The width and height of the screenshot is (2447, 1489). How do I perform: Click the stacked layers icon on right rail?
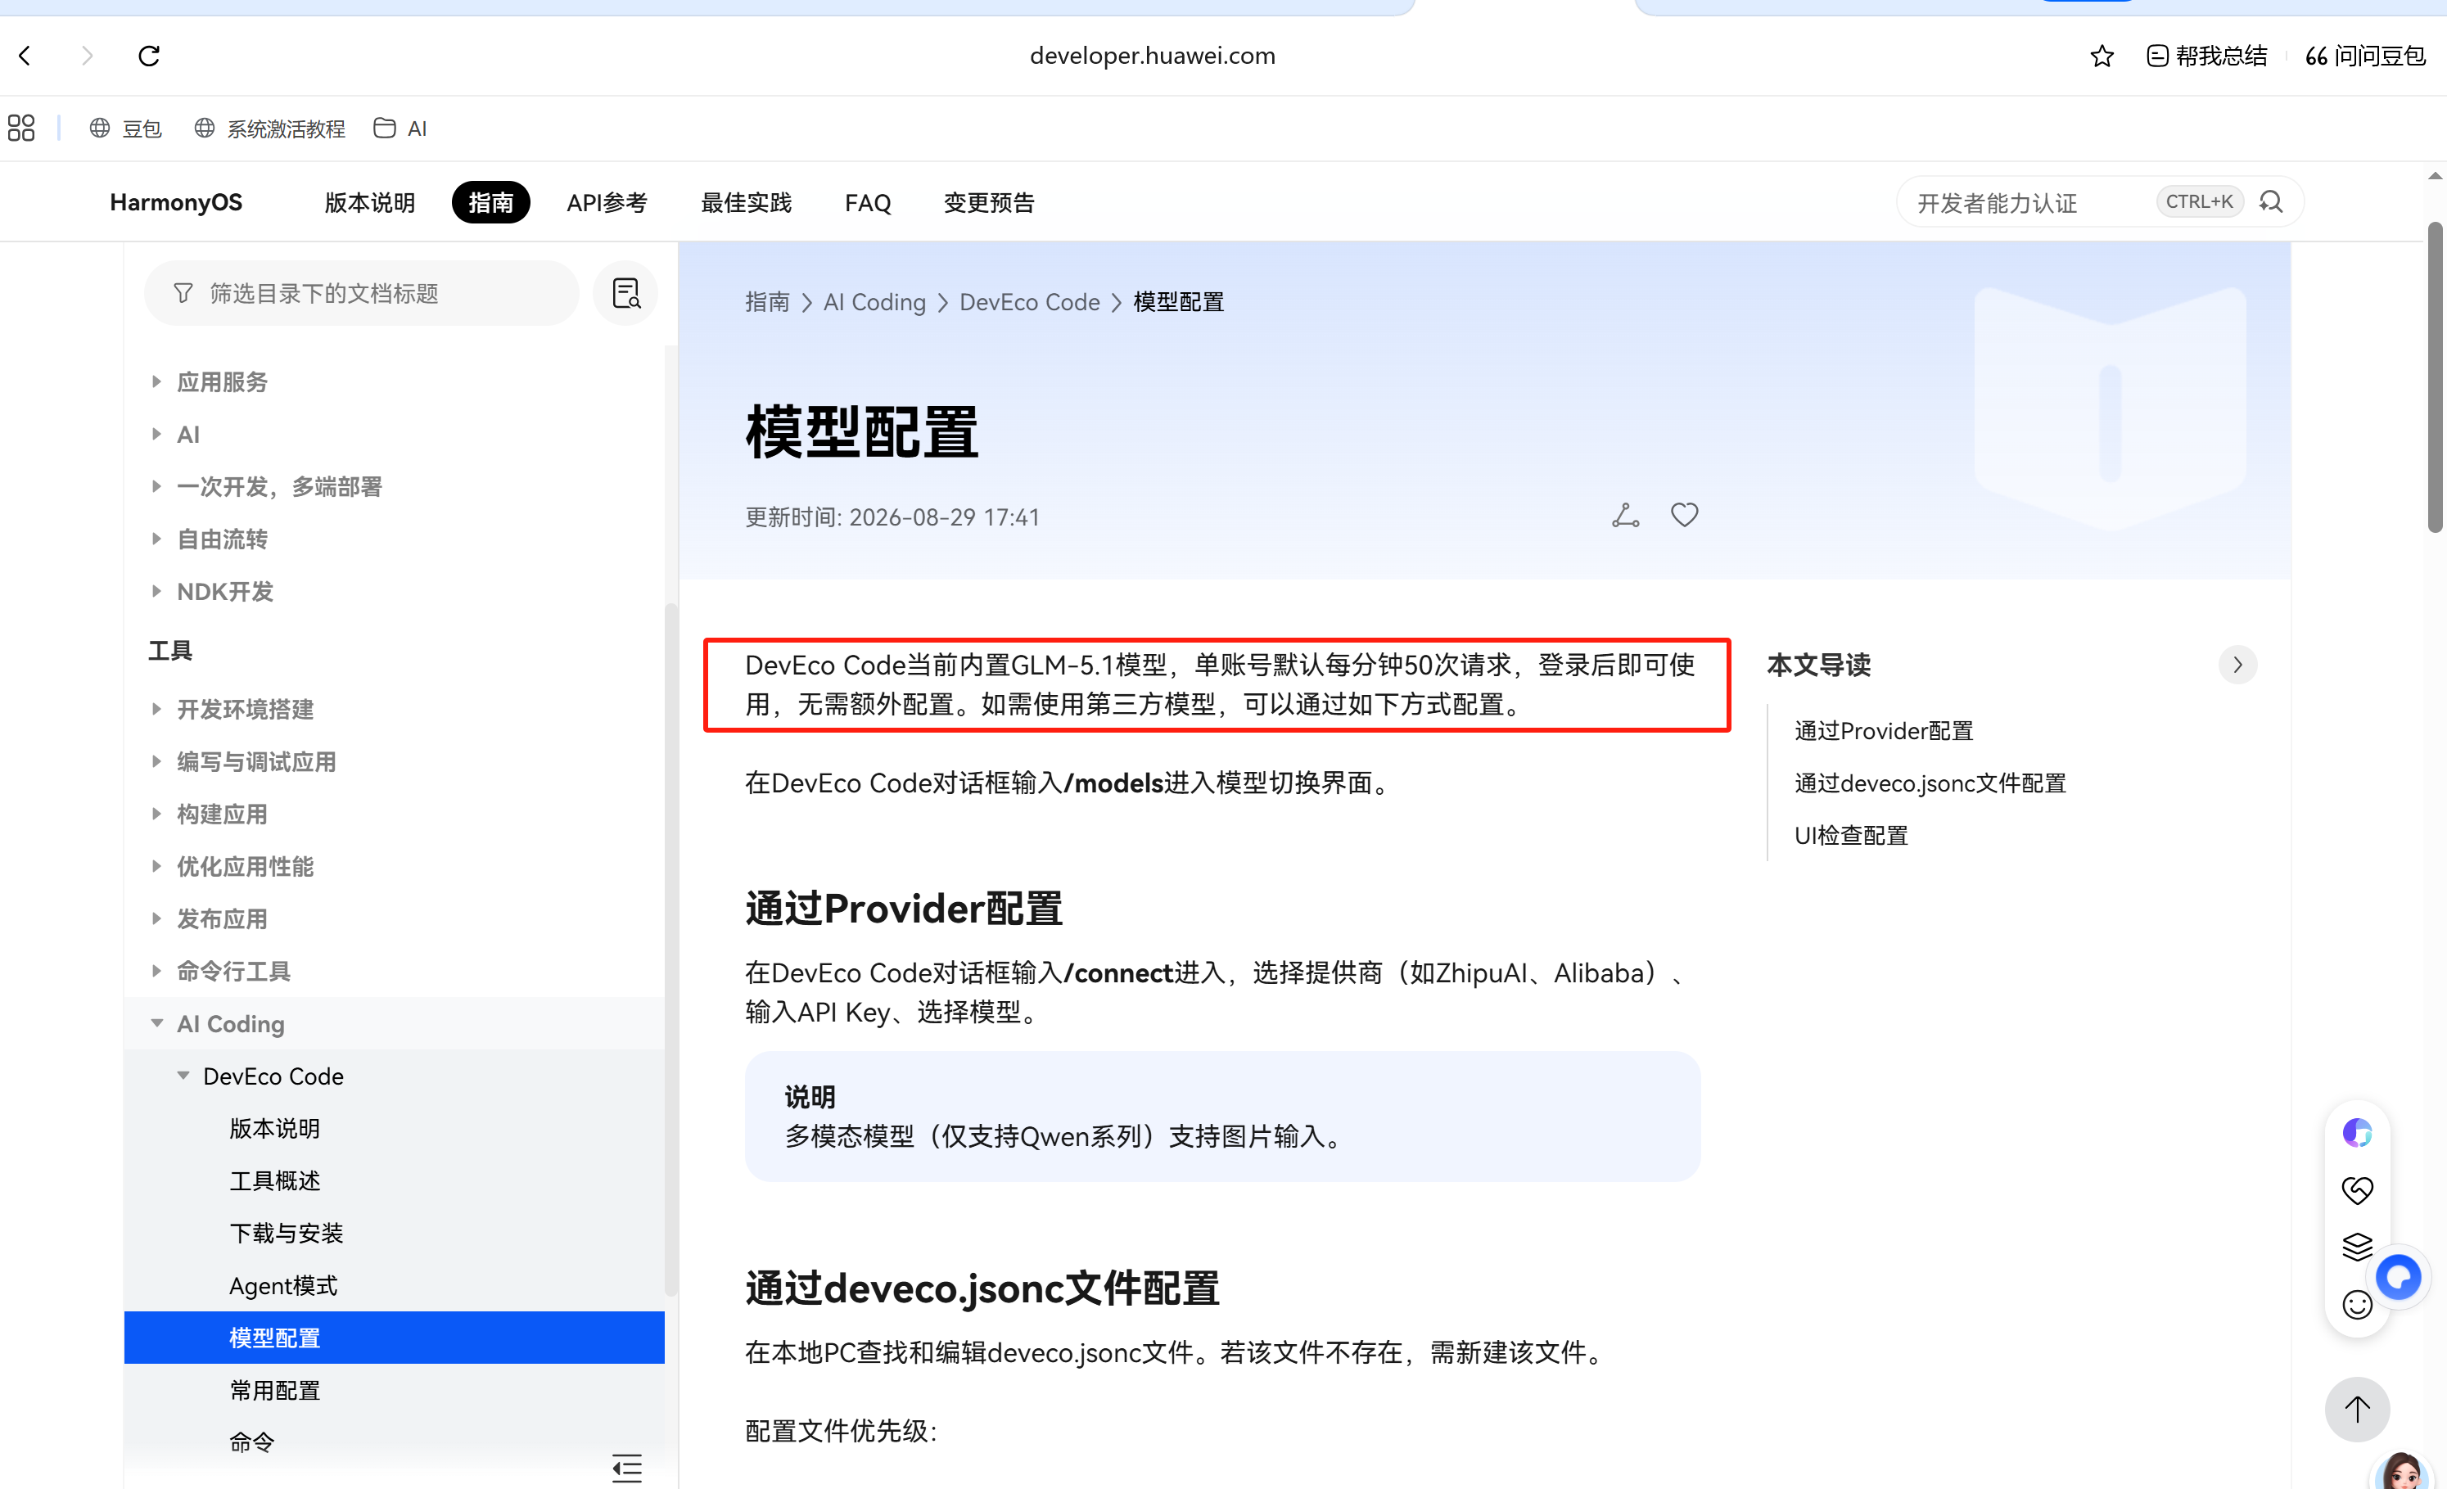(2358, 1246)
